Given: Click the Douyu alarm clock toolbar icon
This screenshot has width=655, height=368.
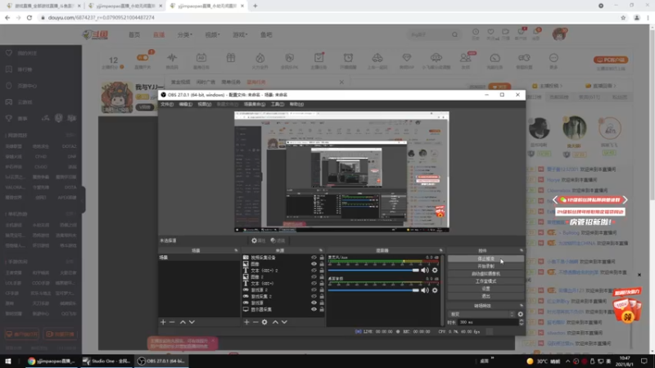Looking at the screenshot, I should pos(348,57).
